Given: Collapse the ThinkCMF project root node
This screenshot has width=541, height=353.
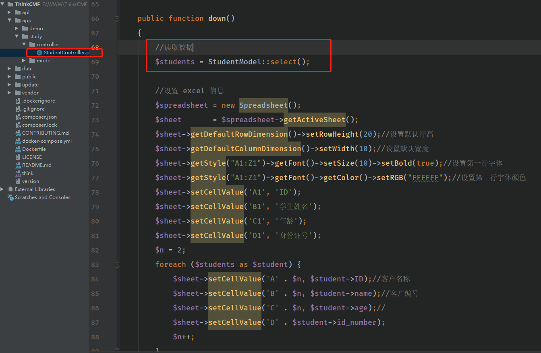Looking at the screenshot, I should [3, 4].
